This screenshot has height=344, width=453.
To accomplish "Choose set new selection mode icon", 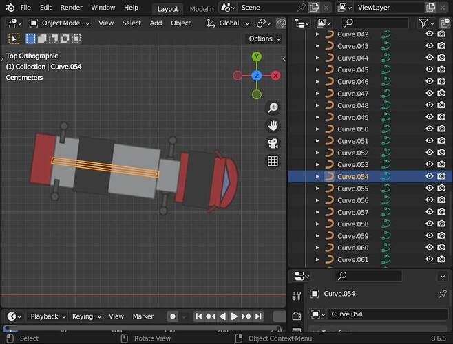I will 30,39.
